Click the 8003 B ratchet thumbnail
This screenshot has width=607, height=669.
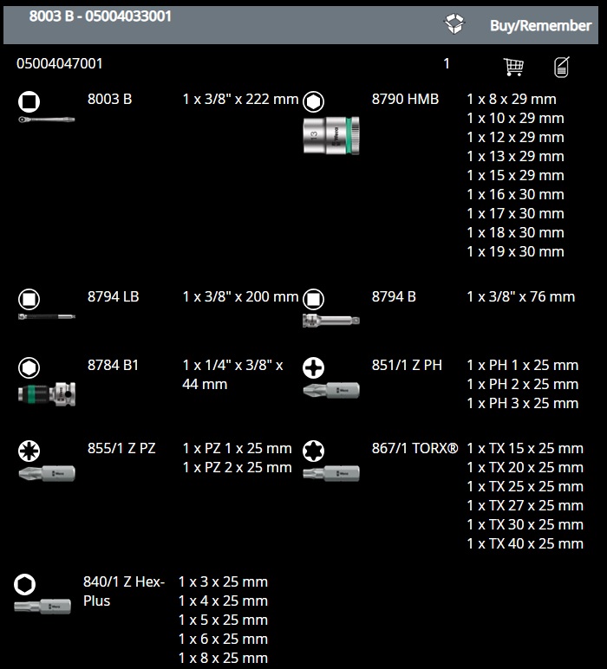pos(47,120)
